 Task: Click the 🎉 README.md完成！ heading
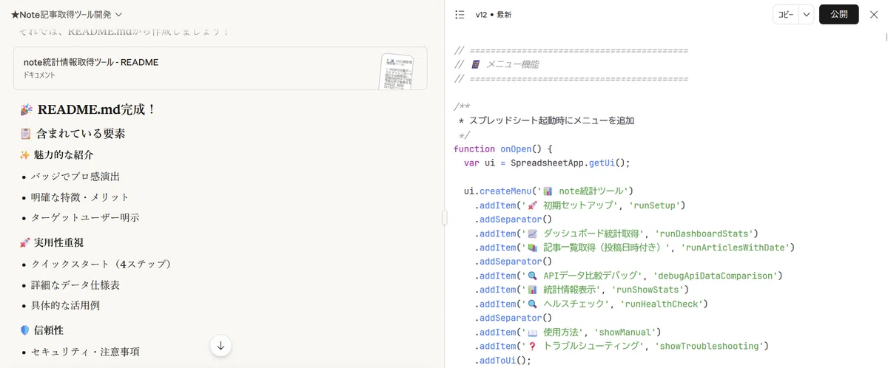pyautogui.click(x=89, y=109)
